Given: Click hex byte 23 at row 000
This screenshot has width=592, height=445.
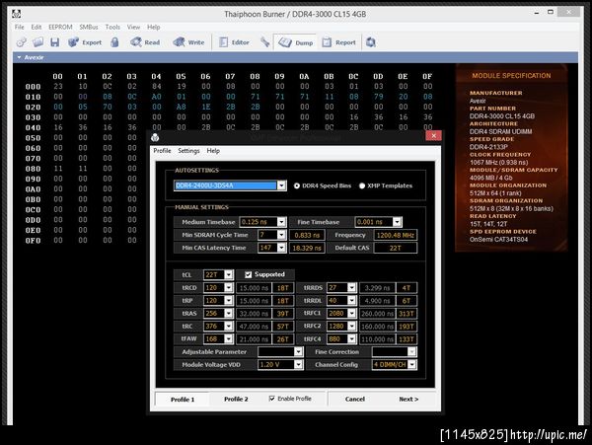Looking at the screenshot, I should click(x=58, y=87).
